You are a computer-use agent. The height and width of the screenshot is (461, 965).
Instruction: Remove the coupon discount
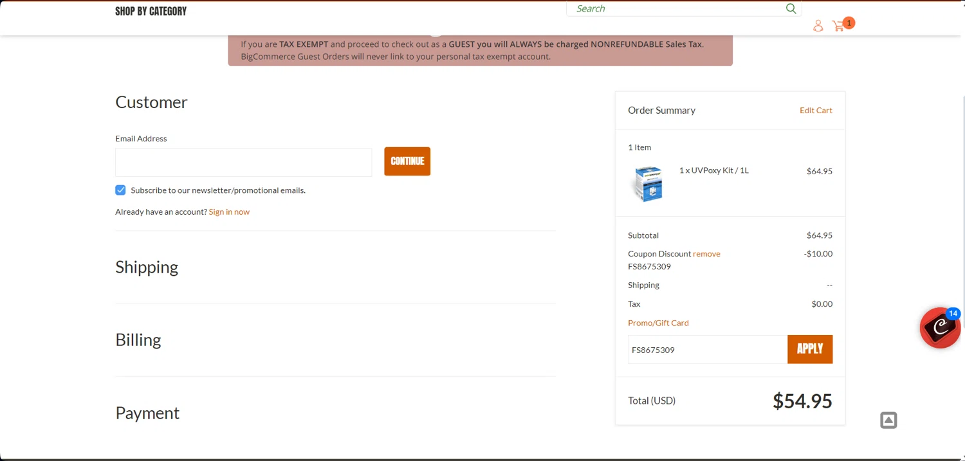(x=706, y=253)
